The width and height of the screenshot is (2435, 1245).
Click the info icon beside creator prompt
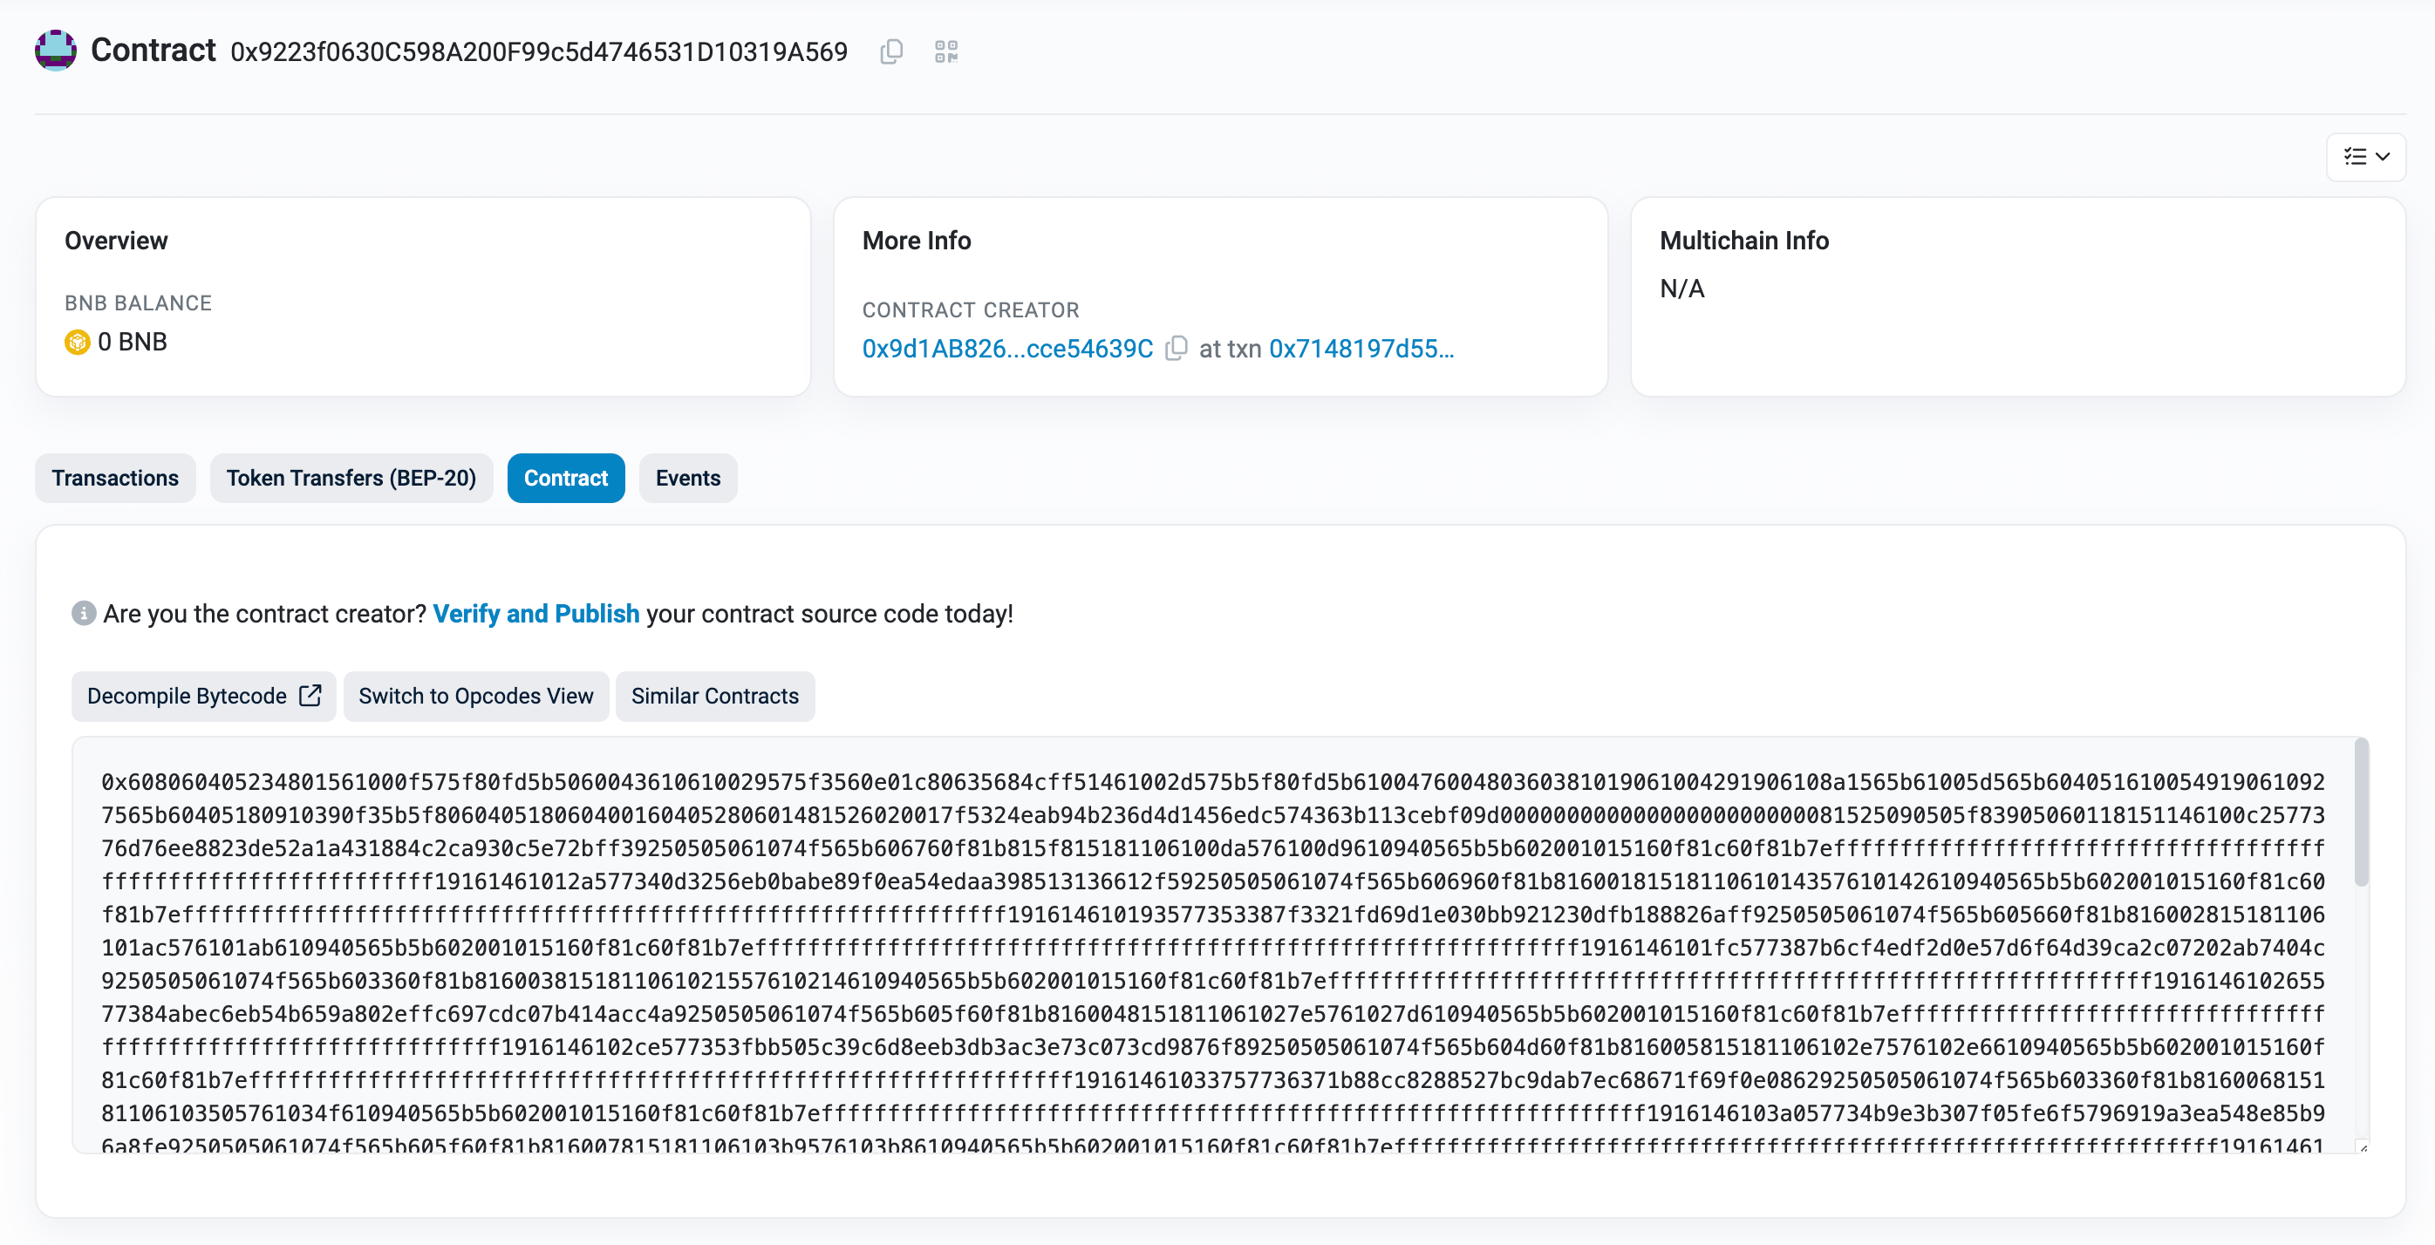click(83, 613)
